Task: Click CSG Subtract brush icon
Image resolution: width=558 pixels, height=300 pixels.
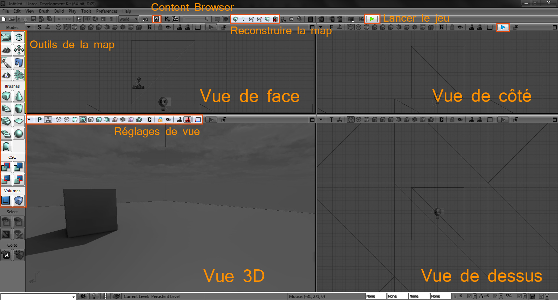Action: [19, 167]
